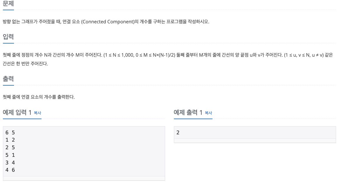Click the 입력 section heading
This screenshot has width=339, height=184.
[8, 37]
